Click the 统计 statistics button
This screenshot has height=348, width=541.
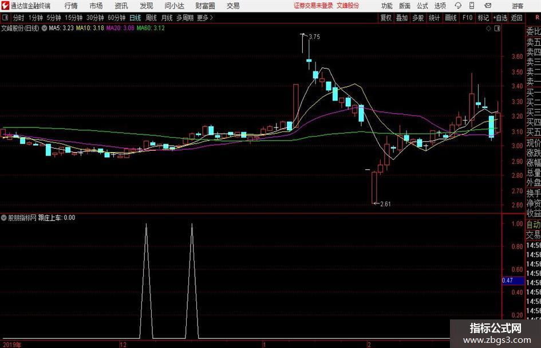pos(434,18)
